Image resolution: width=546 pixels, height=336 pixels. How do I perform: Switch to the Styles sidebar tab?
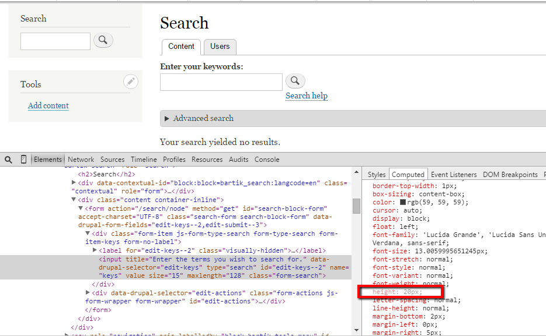(377, 175)
